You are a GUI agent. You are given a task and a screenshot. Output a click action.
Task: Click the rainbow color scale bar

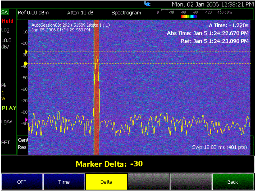(189, 16)
